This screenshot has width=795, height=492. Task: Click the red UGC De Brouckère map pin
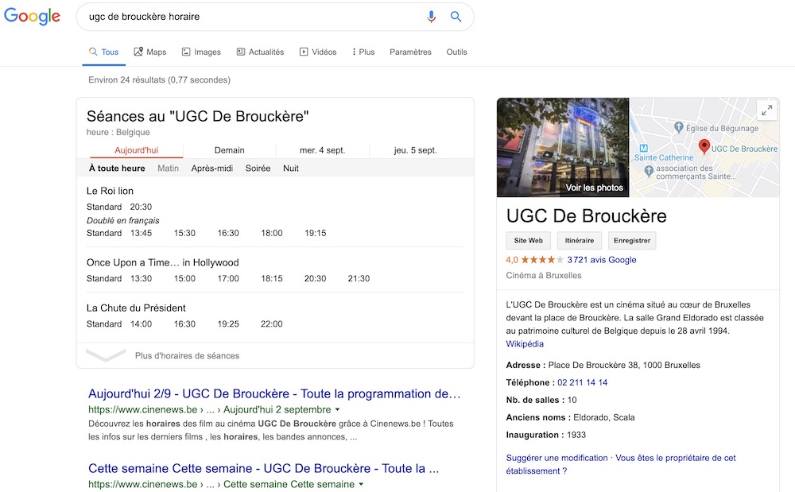coord(704,146)
